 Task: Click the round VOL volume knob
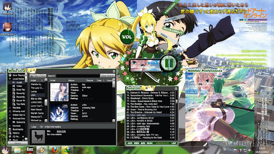pyautogui.click(x=128, y=37)
